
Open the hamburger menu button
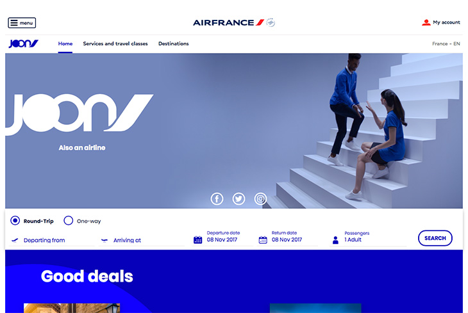click(22, 23)
